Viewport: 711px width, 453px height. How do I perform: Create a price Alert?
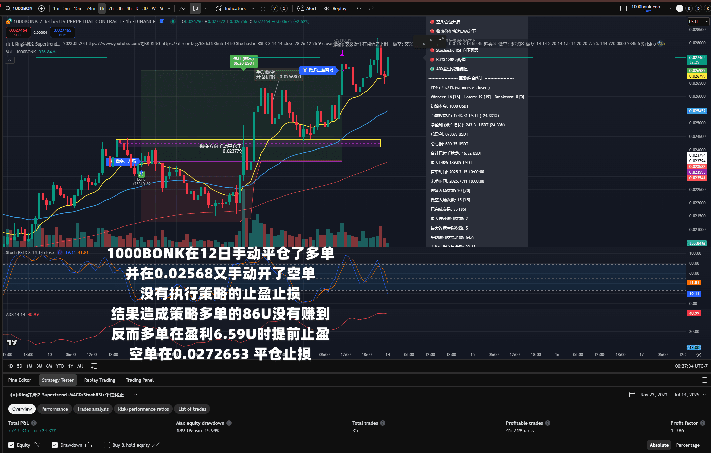307,8
